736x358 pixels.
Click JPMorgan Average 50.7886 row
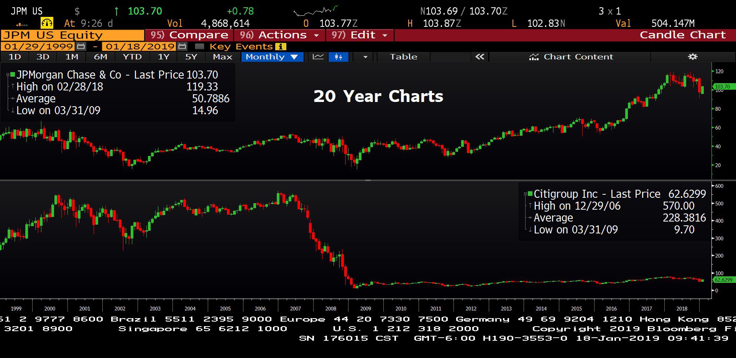[122, 99]
